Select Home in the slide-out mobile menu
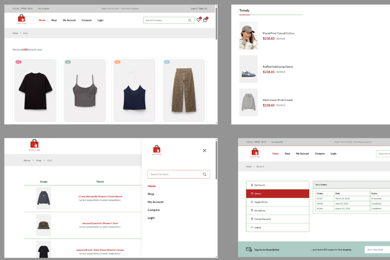 (151, 186)
